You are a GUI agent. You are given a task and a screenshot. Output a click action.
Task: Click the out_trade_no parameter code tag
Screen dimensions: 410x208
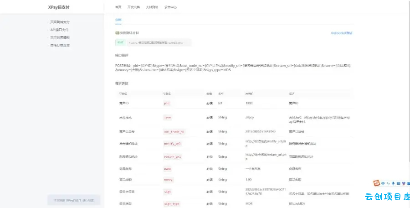pyautogui.click(x=174, y=132)
